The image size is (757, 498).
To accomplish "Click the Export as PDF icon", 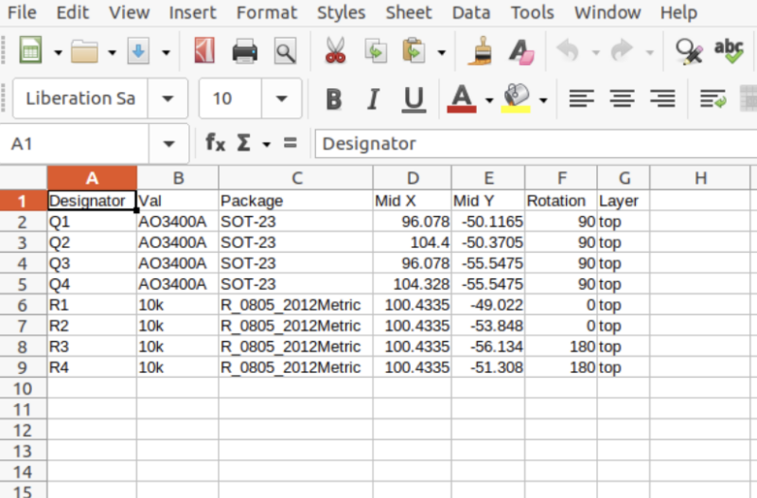I will [x=203, y=51].
